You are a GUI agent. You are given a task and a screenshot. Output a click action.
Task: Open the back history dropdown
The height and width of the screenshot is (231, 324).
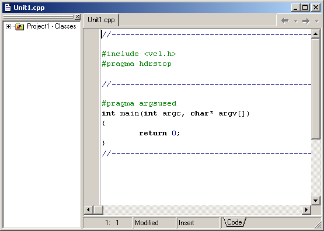(296, 21)
